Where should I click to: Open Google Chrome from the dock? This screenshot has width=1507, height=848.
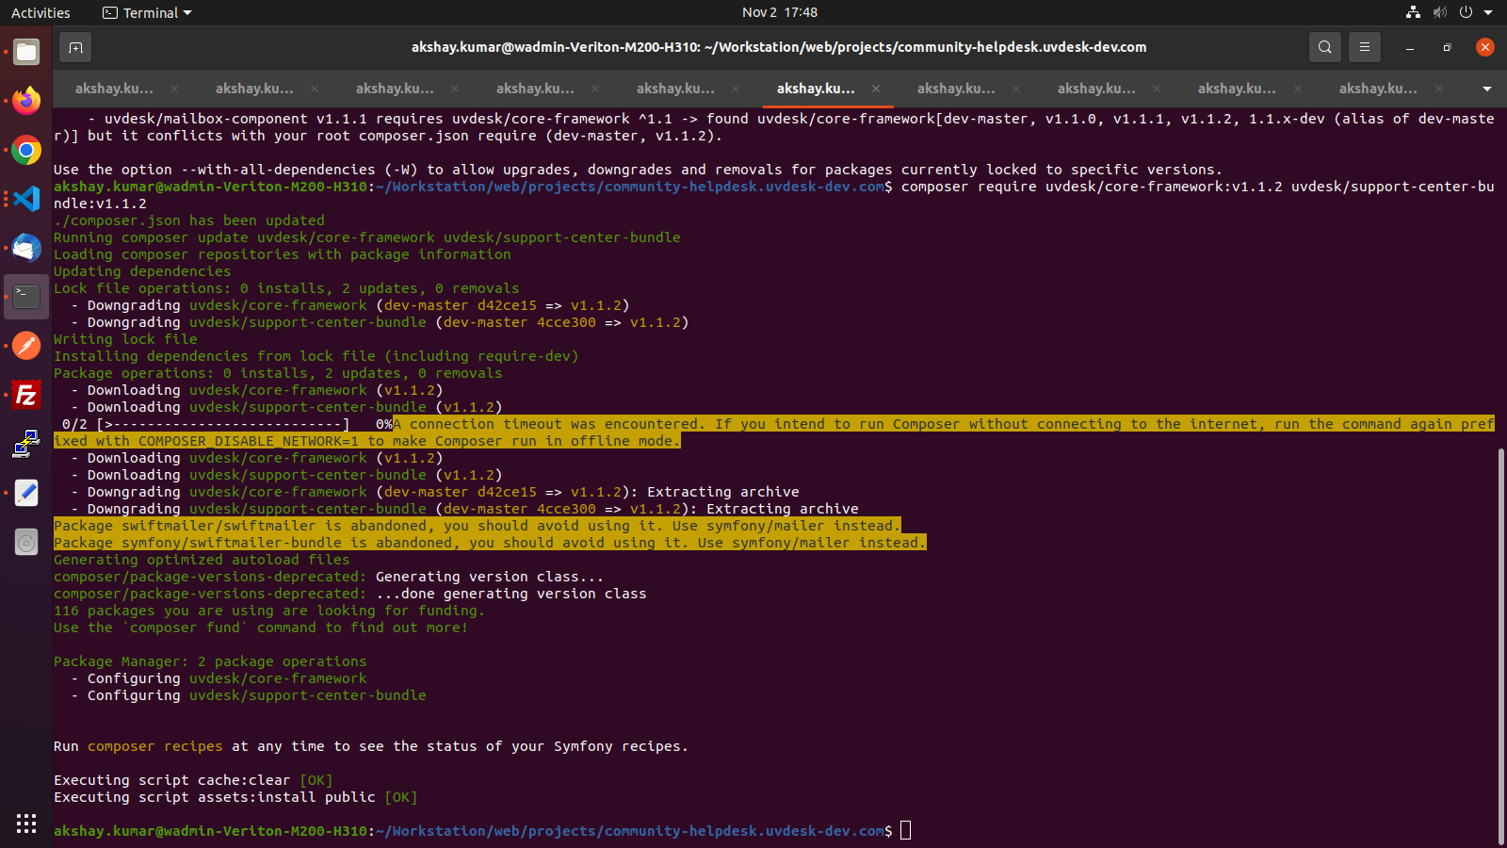pos(26,150)
